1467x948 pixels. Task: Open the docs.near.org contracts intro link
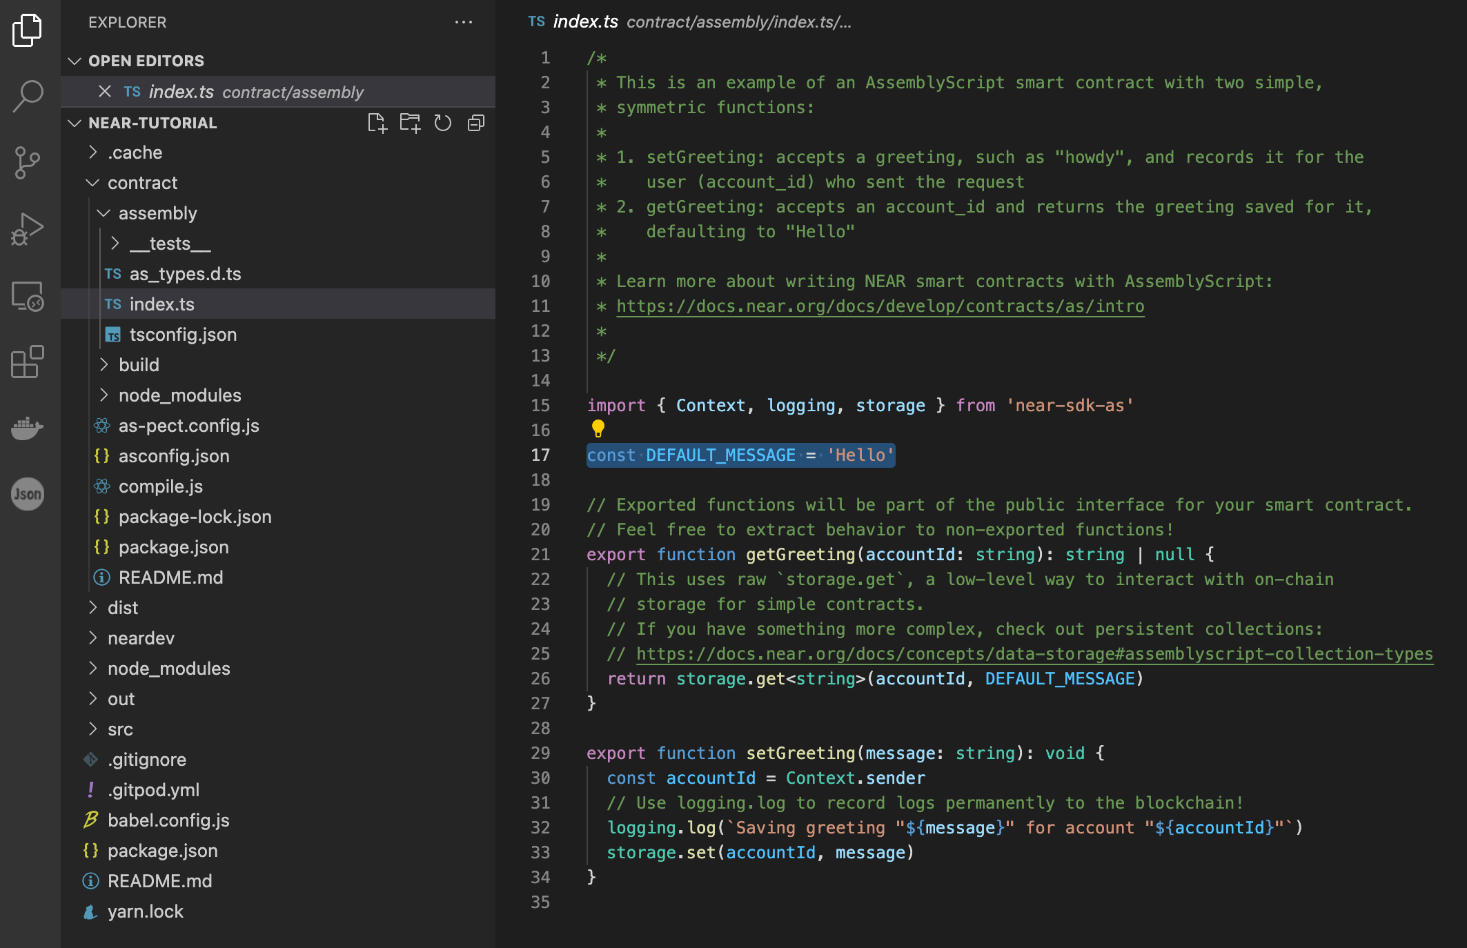(x=880, y=306)
